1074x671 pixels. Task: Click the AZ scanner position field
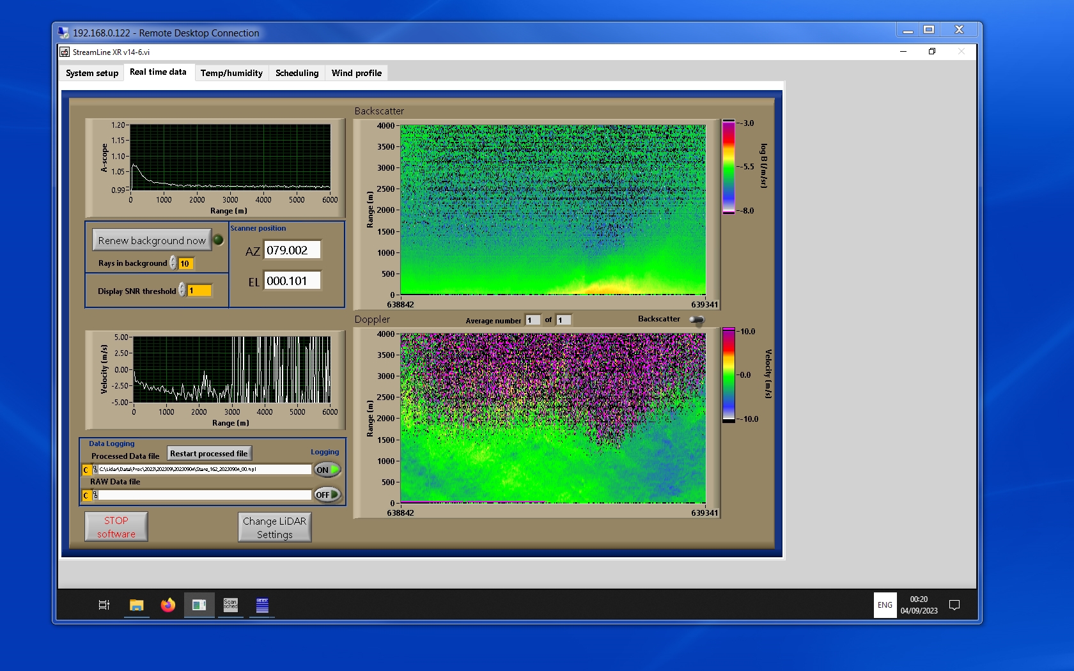292,251
